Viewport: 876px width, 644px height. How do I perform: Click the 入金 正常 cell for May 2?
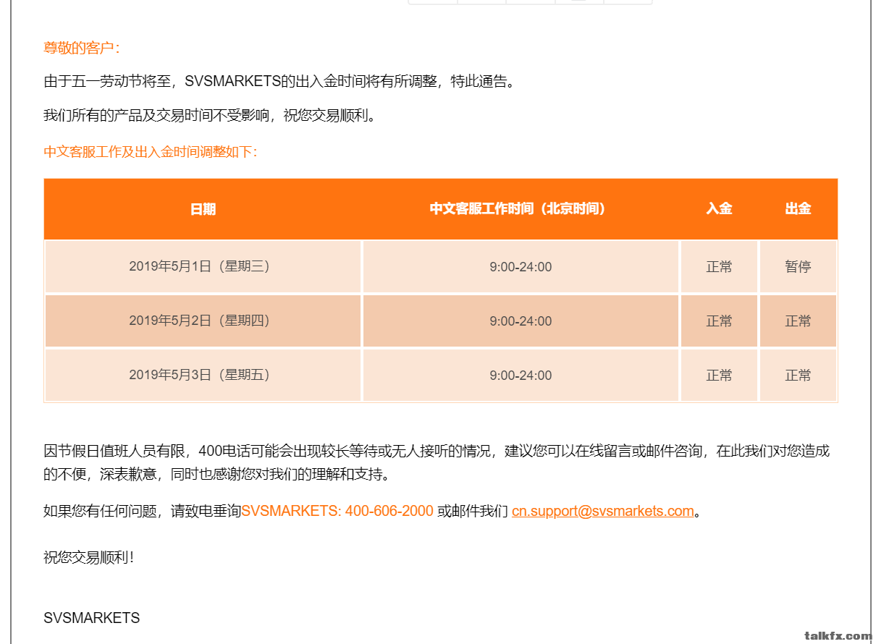(x=719, y=321)
